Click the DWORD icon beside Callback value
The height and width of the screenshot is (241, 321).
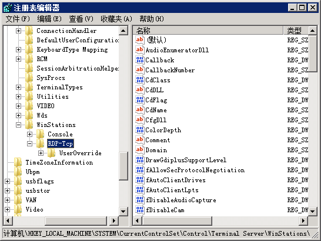[139, 60]
